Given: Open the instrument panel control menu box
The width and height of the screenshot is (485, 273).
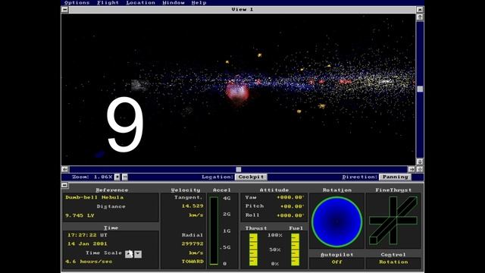Looking at the screenshot, I should 64,185.
